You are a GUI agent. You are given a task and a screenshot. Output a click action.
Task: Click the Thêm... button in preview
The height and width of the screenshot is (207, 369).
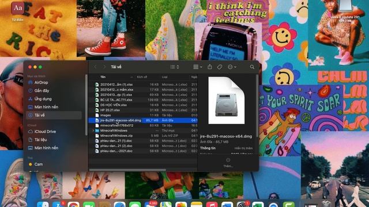(228, 163)
